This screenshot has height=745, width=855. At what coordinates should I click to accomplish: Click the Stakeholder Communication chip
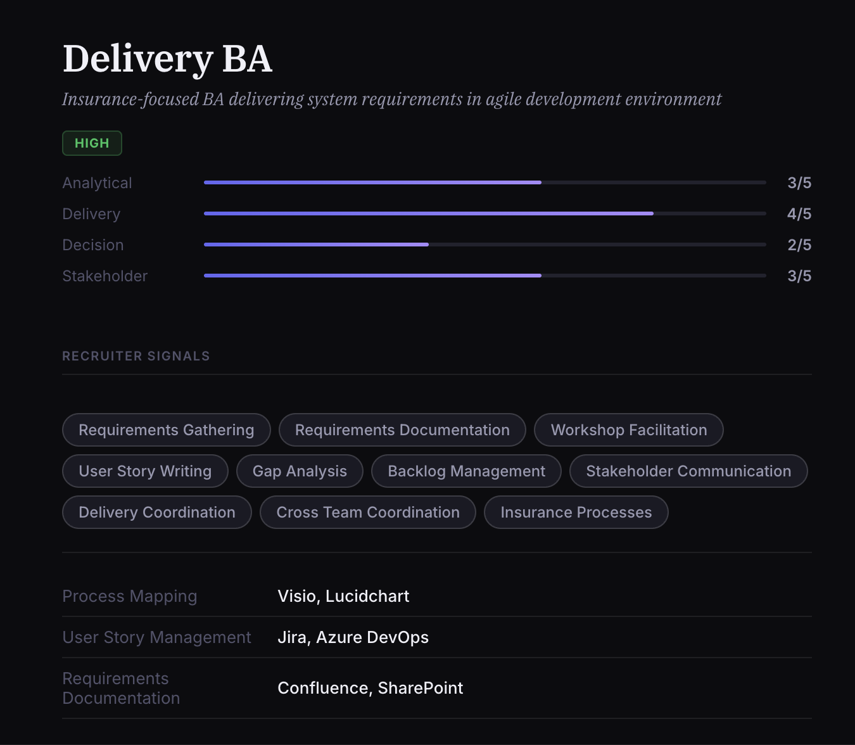(x=688, y=471)
